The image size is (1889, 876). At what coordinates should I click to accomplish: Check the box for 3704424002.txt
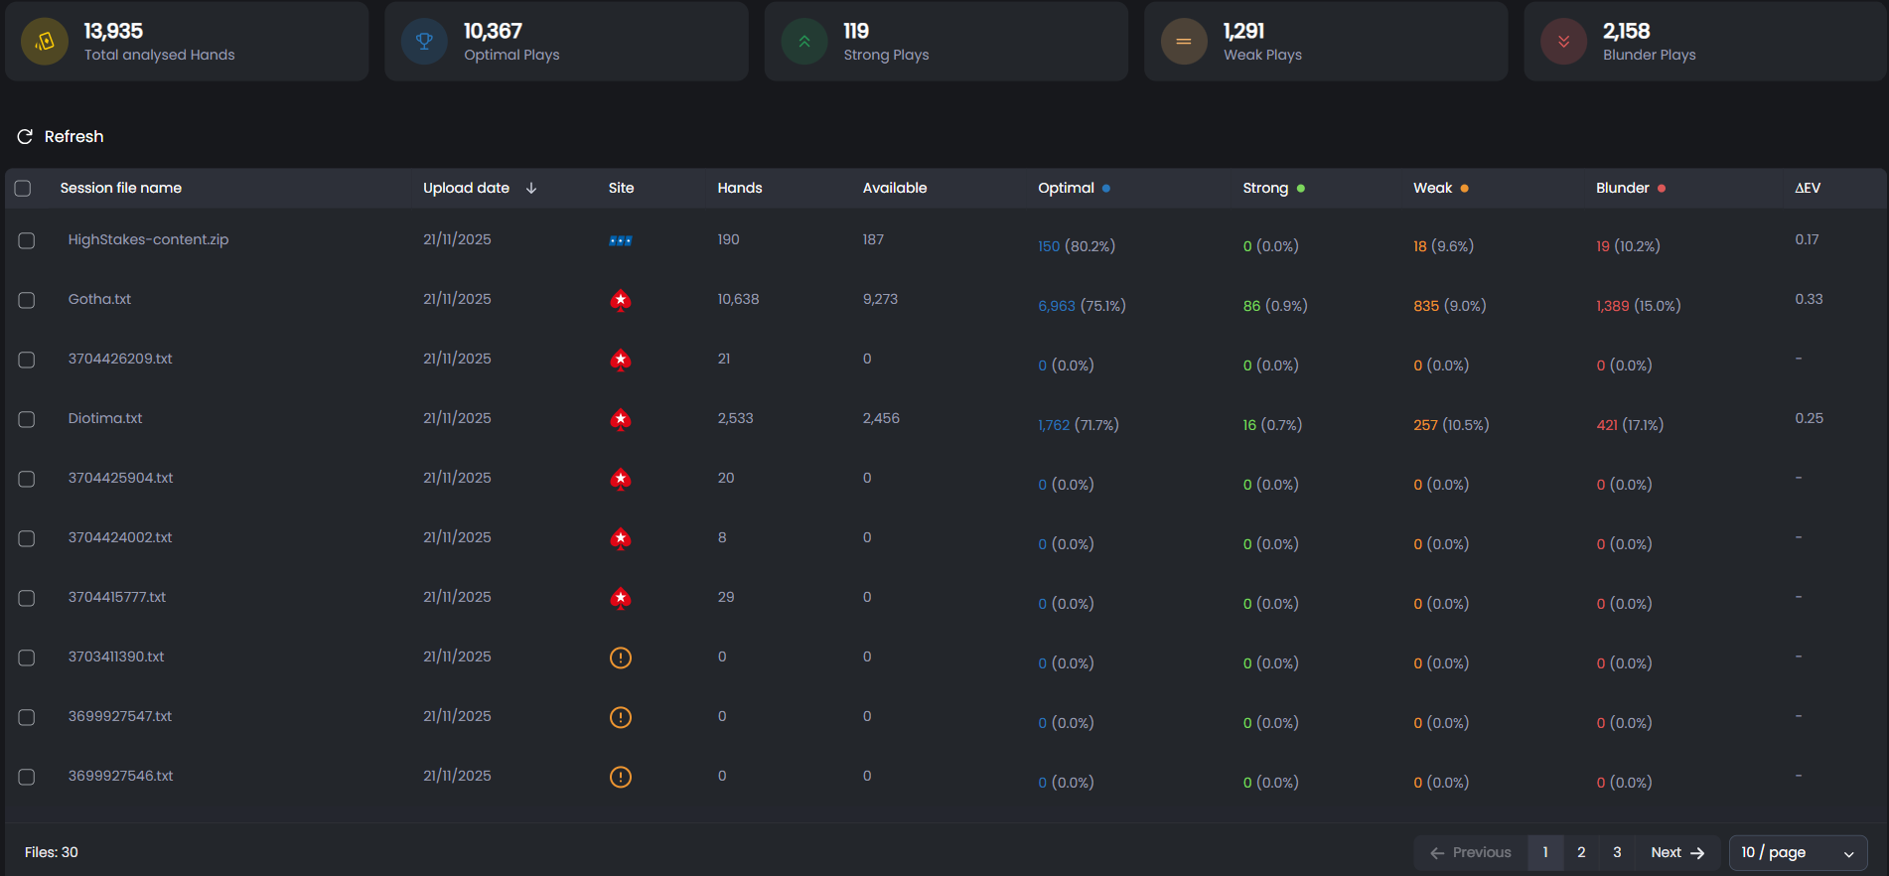[x=27, y=538]
